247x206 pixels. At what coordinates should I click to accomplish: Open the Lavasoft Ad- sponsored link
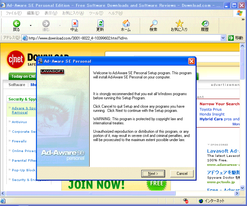pos(223,151)
